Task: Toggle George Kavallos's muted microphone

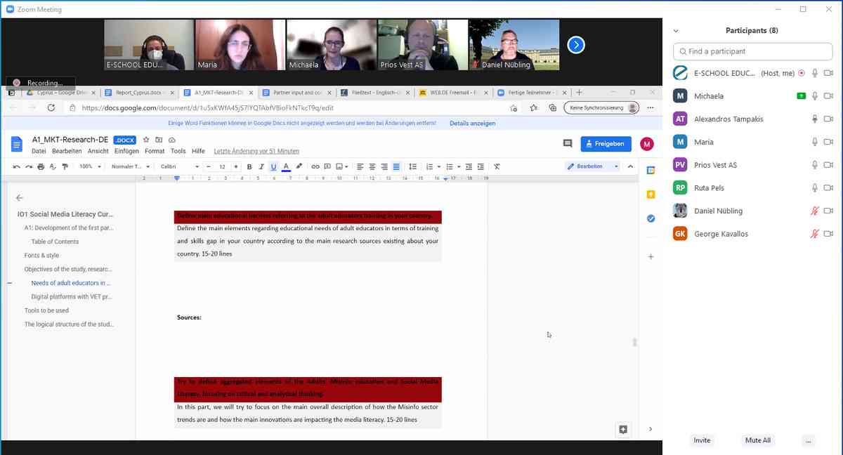Action: pyautogui.click(x=815, y=234)
